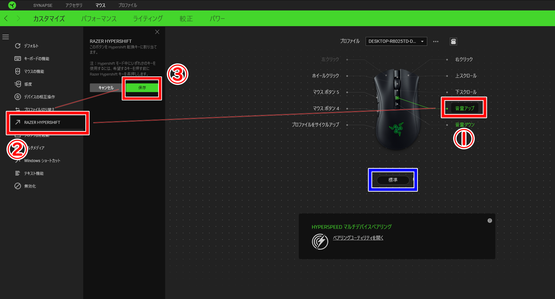555x299 pixels.
Task: Click the デバイスの相互操作 sidebar icon
Action: point(18,97)
